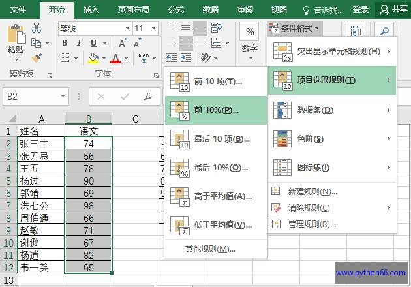This screenshot has height=287, width=411.
Task: Click the Cut scissors icon
Action: [x=37, y=28]
